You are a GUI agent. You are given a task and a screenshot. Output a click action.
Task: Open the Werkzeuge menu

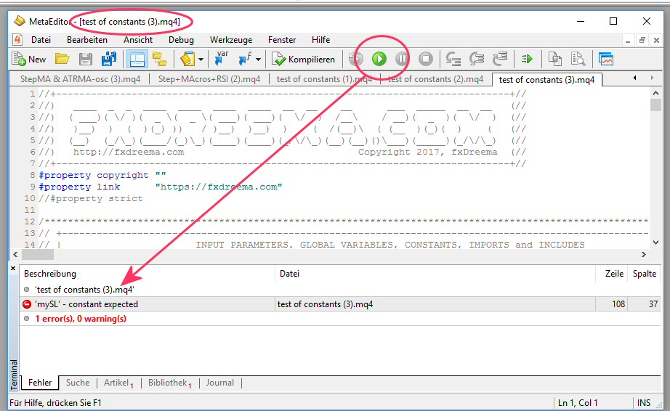pyautogui.click(x=231, y=40)
